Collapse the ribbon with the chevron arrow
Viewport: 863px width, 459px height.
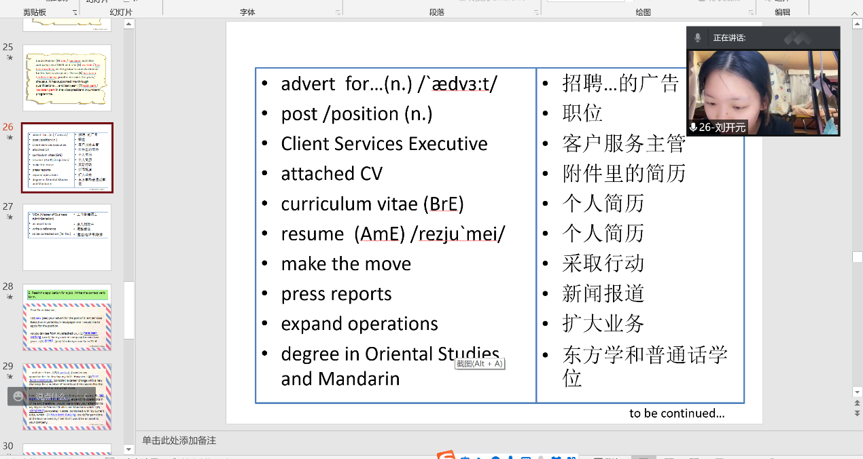click(853, 12)
